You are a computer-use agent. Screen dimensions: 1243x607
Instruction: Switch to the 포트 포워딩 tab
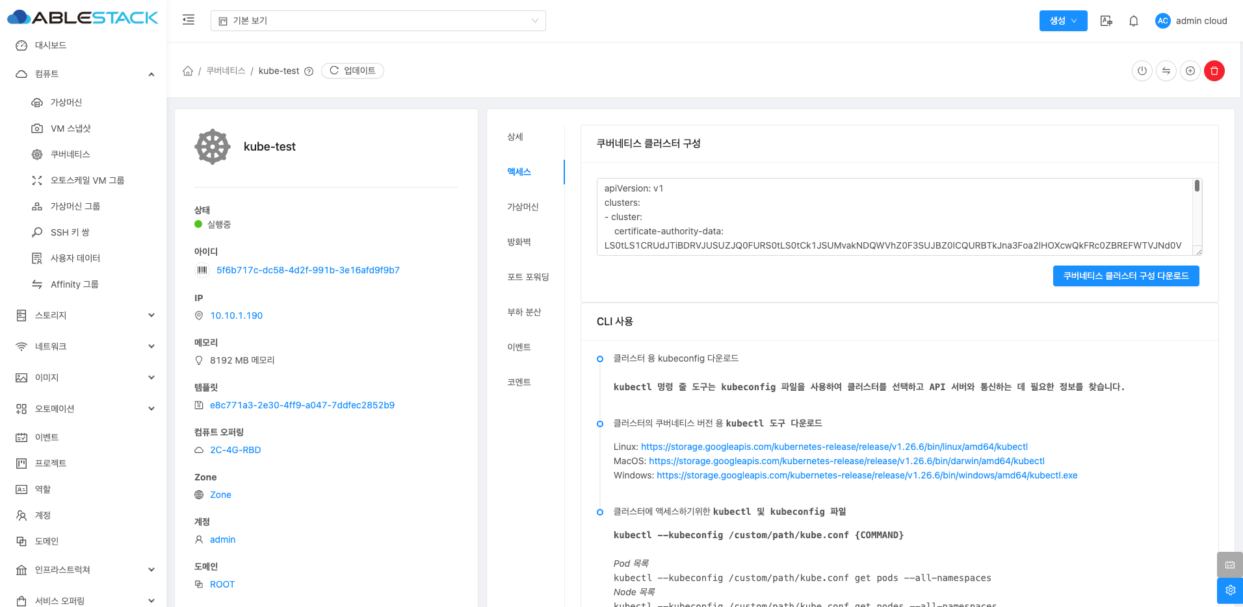(x=528, y=277)
